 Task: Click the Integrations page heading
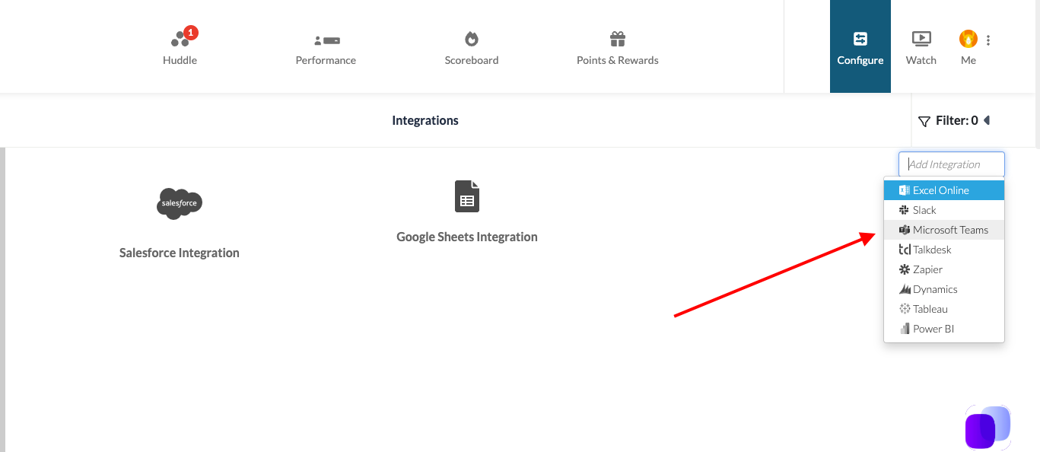[425, 120]
